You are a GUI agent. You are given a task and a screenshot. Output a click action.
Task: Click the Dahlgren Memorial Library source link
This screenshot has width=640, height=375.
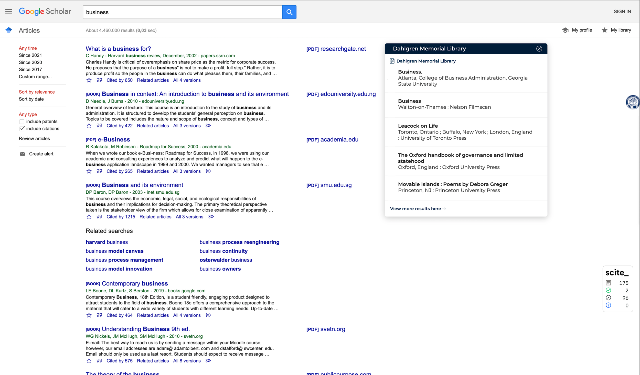point(426,61)
